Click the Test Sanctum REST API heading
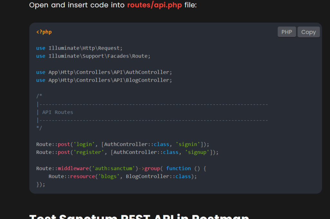 point(139,216)
